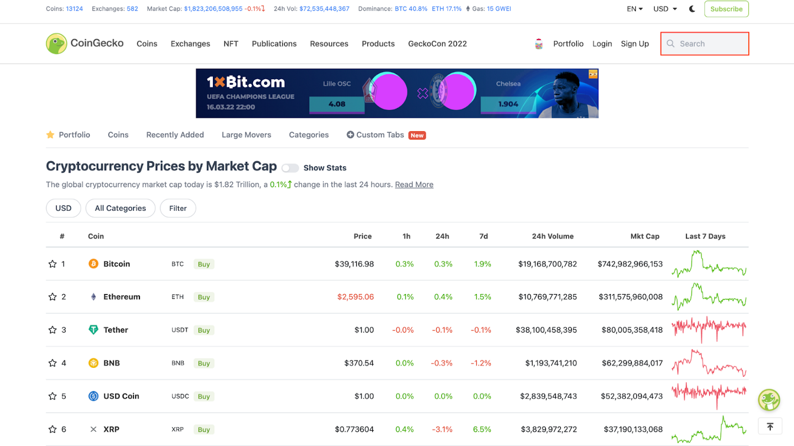Open Portfolio link in header
Viewport: 794px width, 446px height.
coord(568,43)
